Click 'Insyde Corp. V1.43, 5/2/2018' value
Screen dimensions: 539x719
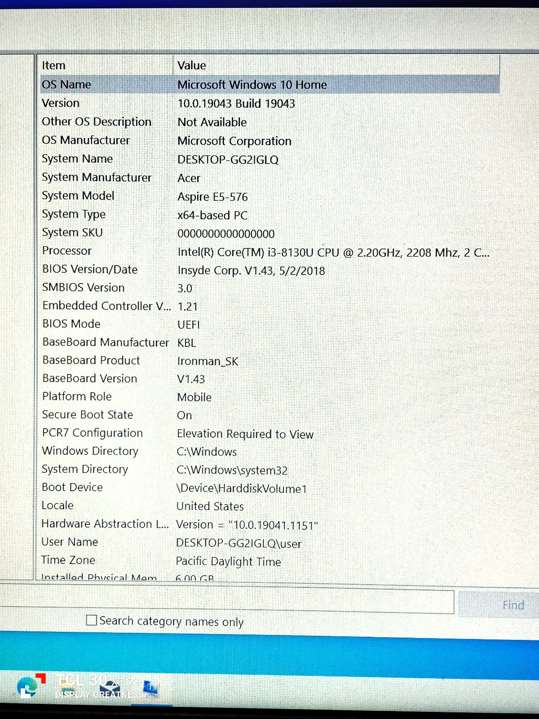tap(251, 271)
